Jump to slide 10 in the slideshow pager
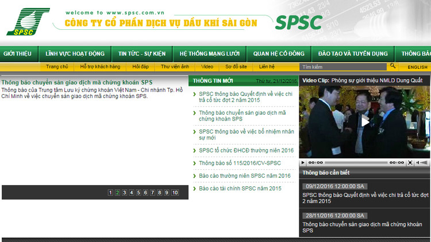431x242 pixels. click(175, 193)
